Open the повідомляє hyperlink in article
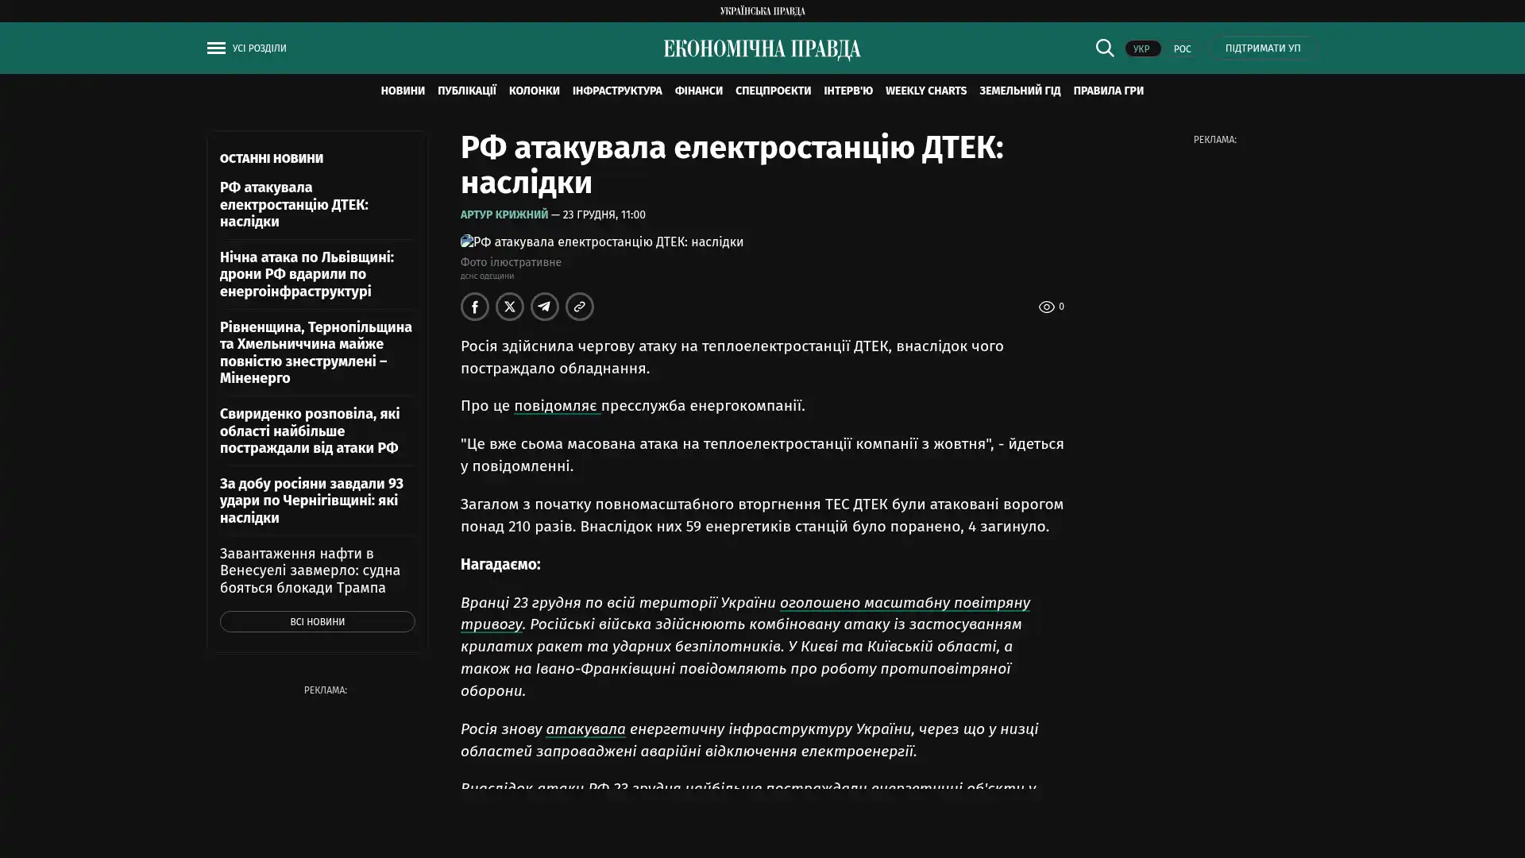This screenshot has height=858, width=1525. pos(555,405)
